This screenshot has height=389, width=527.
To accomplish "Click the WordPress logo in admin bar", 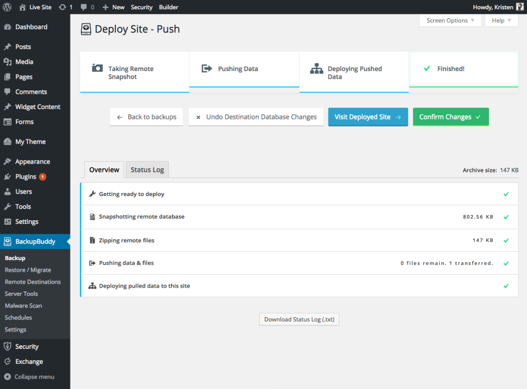I will (7, 7).
